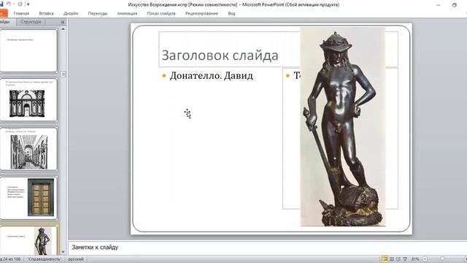
Task: Close the slides thumbnail pane
Action: pyautogui.click(x=62, y=22)
